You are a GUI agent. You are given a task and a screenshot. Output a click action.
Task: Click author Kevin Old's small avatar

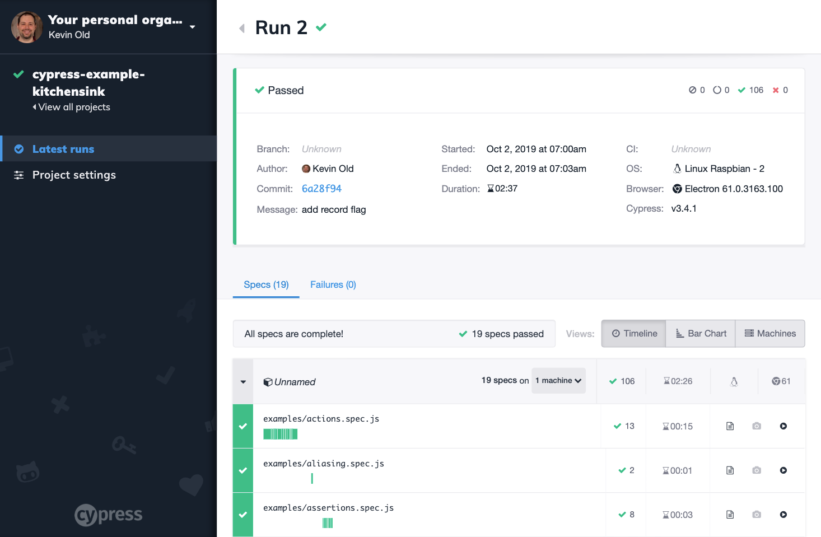[x=306, y=169]
